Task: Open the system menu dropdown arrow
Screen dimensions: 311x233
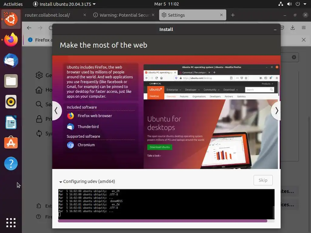Action: 305,4
